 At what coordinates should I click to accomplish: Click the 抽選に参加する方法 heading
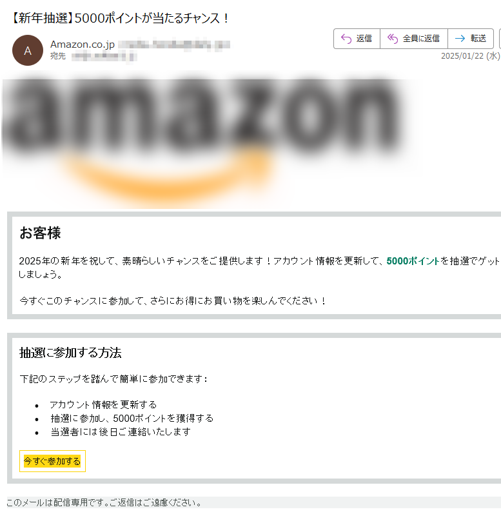coord(70,353)
